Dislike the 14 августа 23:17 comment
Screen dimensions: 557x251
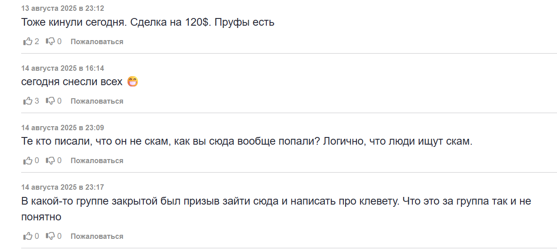coord(50,236)
